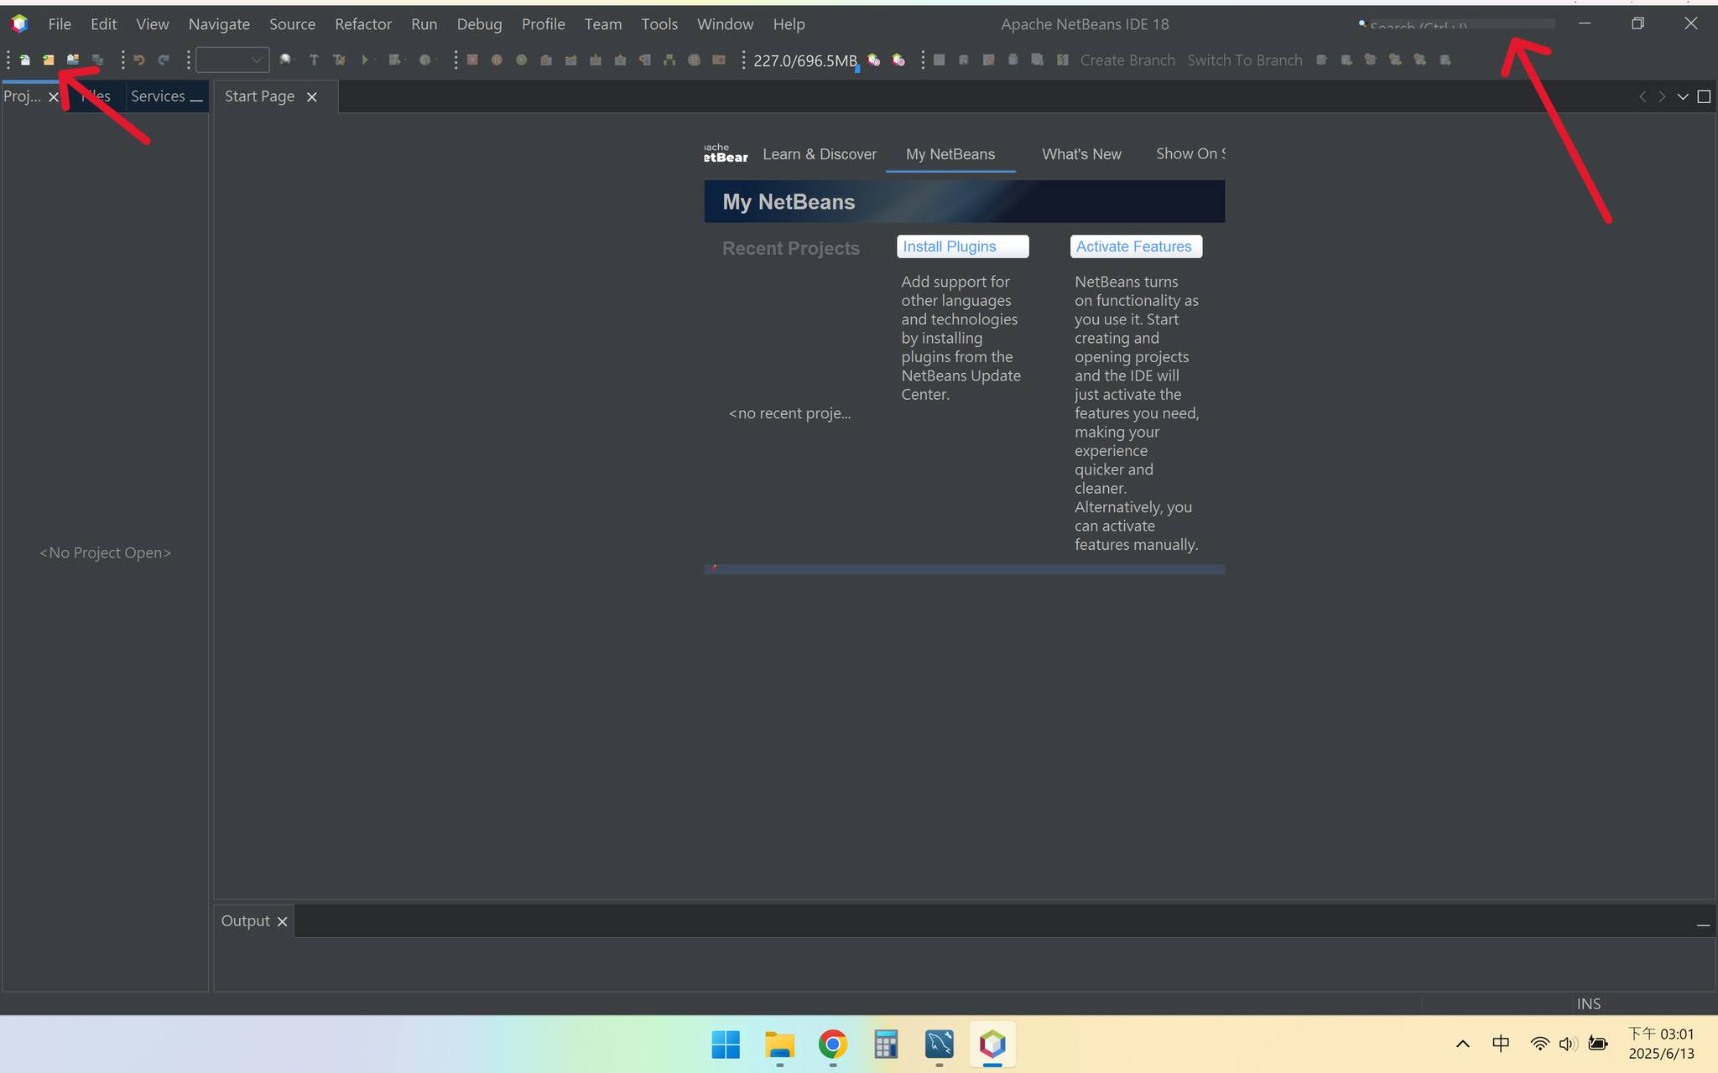The width and height of the screenshot is (1718, 1073).
Task: Close the Projects panel tab
Action: point(54,97)
